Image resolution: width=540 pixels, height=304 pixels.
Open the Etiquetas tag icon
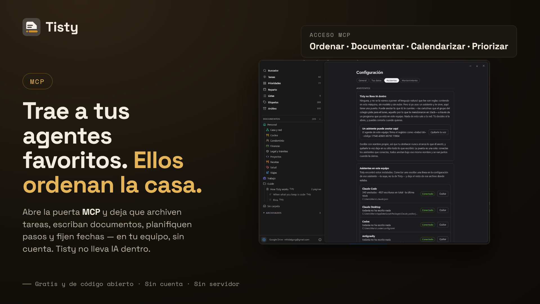point(265,102)
